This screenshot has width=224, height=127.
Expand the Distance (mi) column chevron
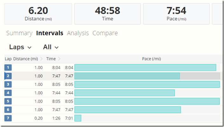(41, 59)
